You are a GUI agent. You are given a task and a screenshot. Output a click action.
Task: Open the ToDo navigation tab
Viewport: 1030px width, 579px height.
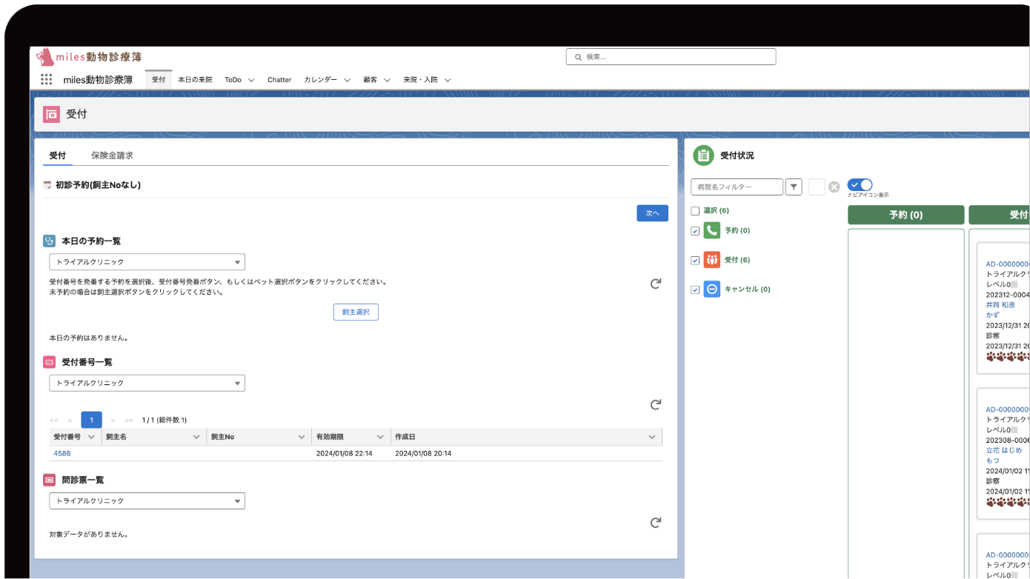pos(233,79)
